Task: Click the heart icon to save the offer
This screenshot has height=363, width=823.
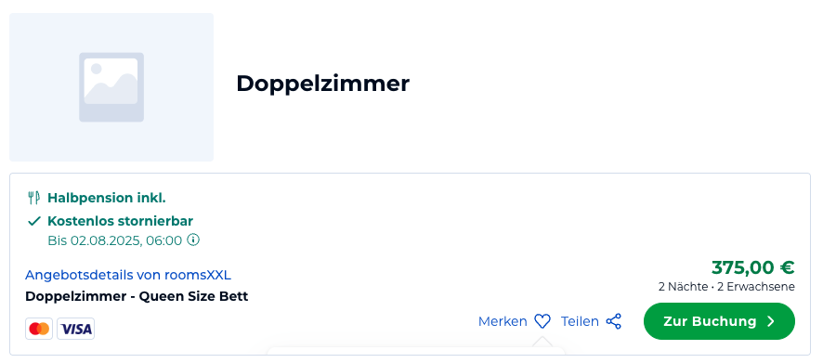Action: 542,321
